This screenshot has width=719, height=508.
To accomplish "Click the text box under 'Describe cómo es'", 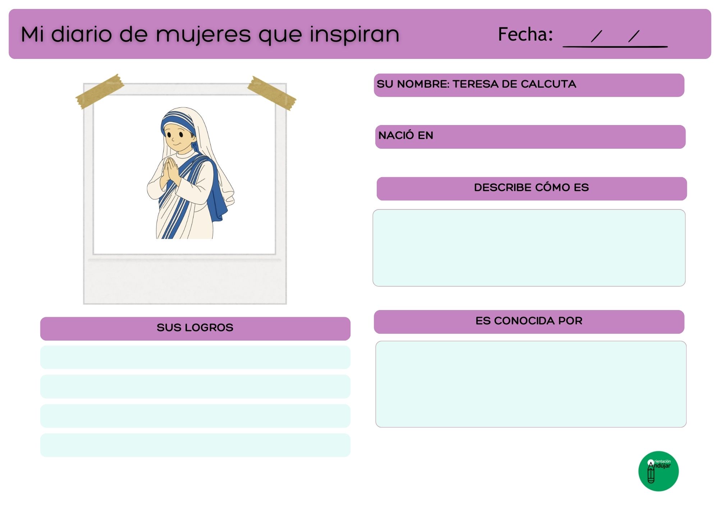I will point(529,248).
